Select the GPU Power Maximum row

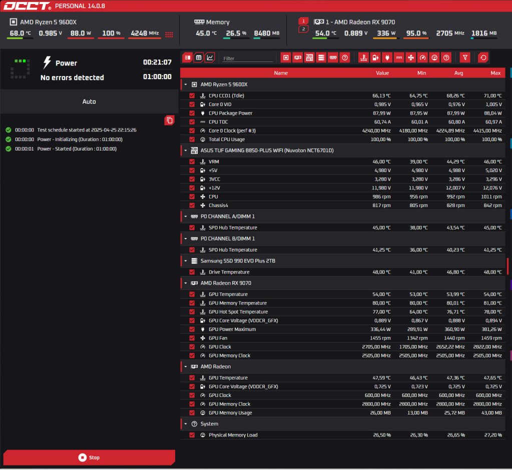(342, 329)
